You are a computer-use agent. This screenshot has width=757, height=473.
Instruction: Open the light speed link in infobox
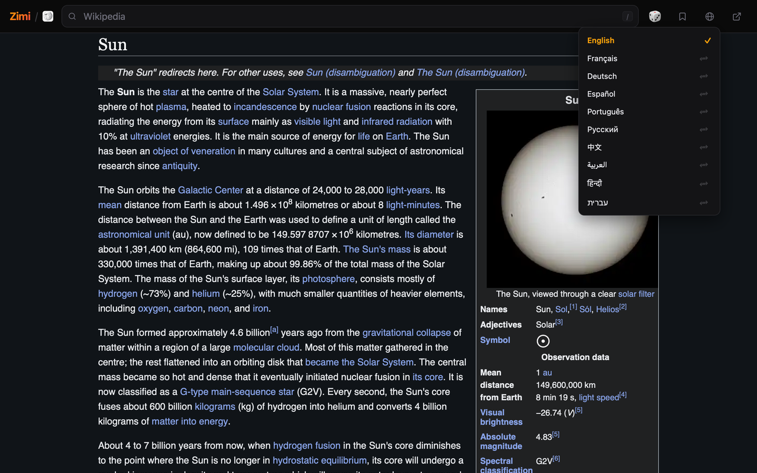[599, 397]
